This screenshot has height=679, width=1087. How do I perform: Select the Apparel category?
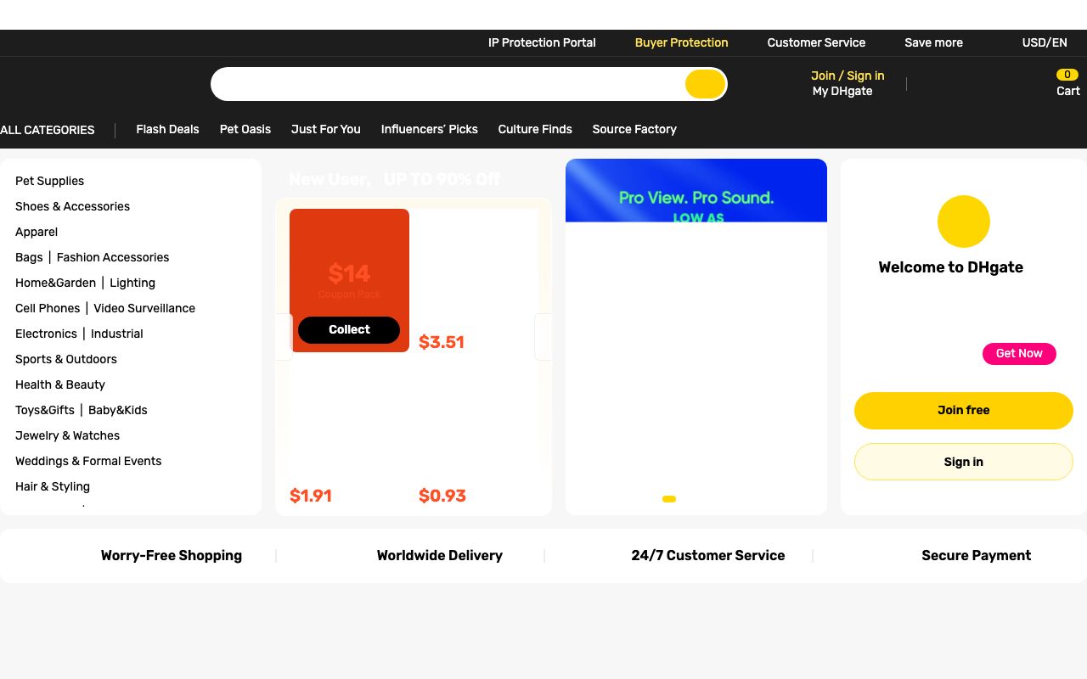(37, 232)
